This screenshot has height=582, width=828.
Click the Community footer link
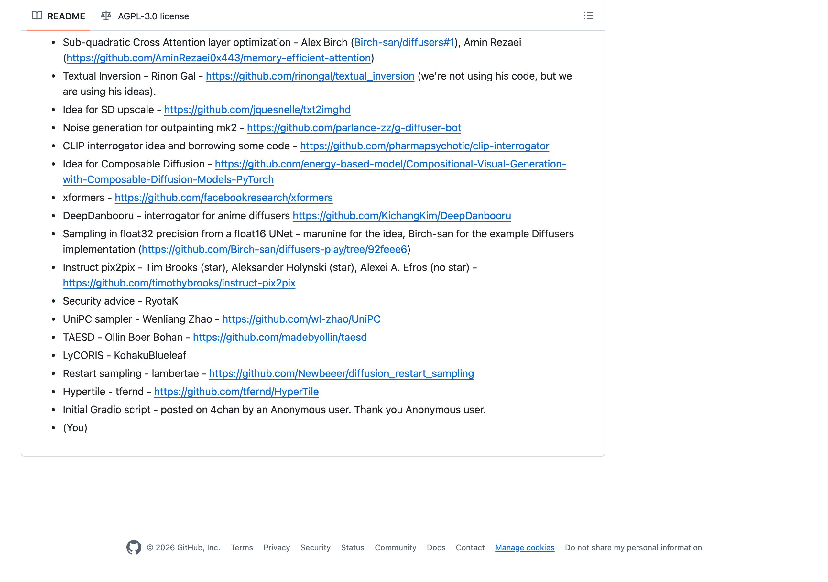(x=395, y=547)
